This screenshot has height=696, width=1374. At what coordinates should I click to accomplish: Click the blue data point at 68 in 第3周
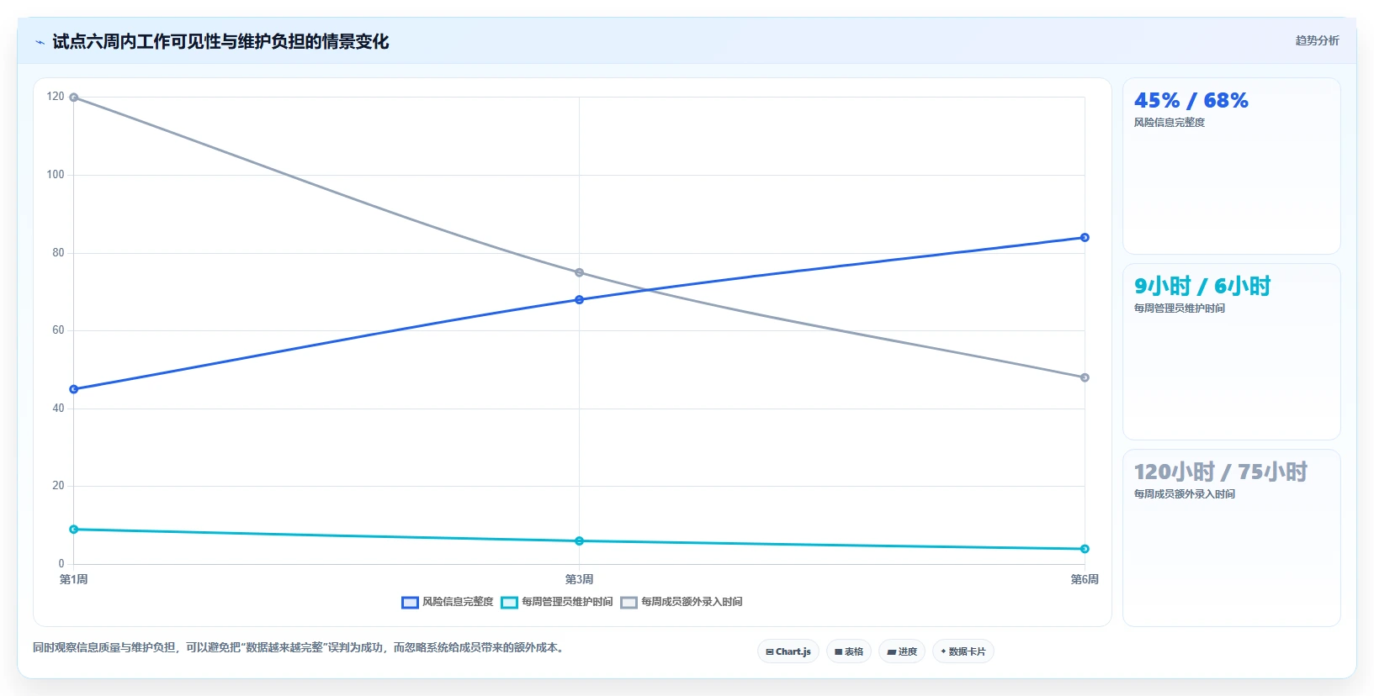click(579, 299)
